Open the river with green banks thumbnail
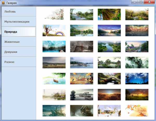This screenshot has height=121, width=156. point(82,14)
